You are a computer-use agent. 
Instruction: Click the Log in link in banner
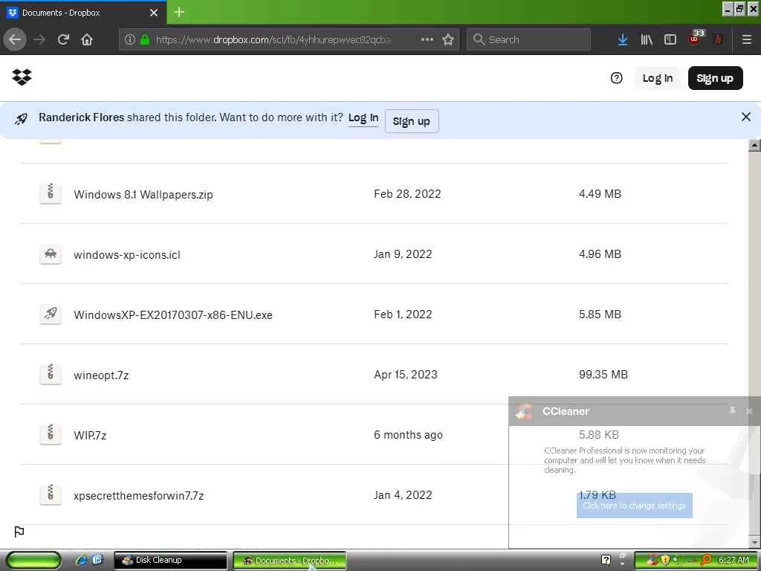[363, 118]
